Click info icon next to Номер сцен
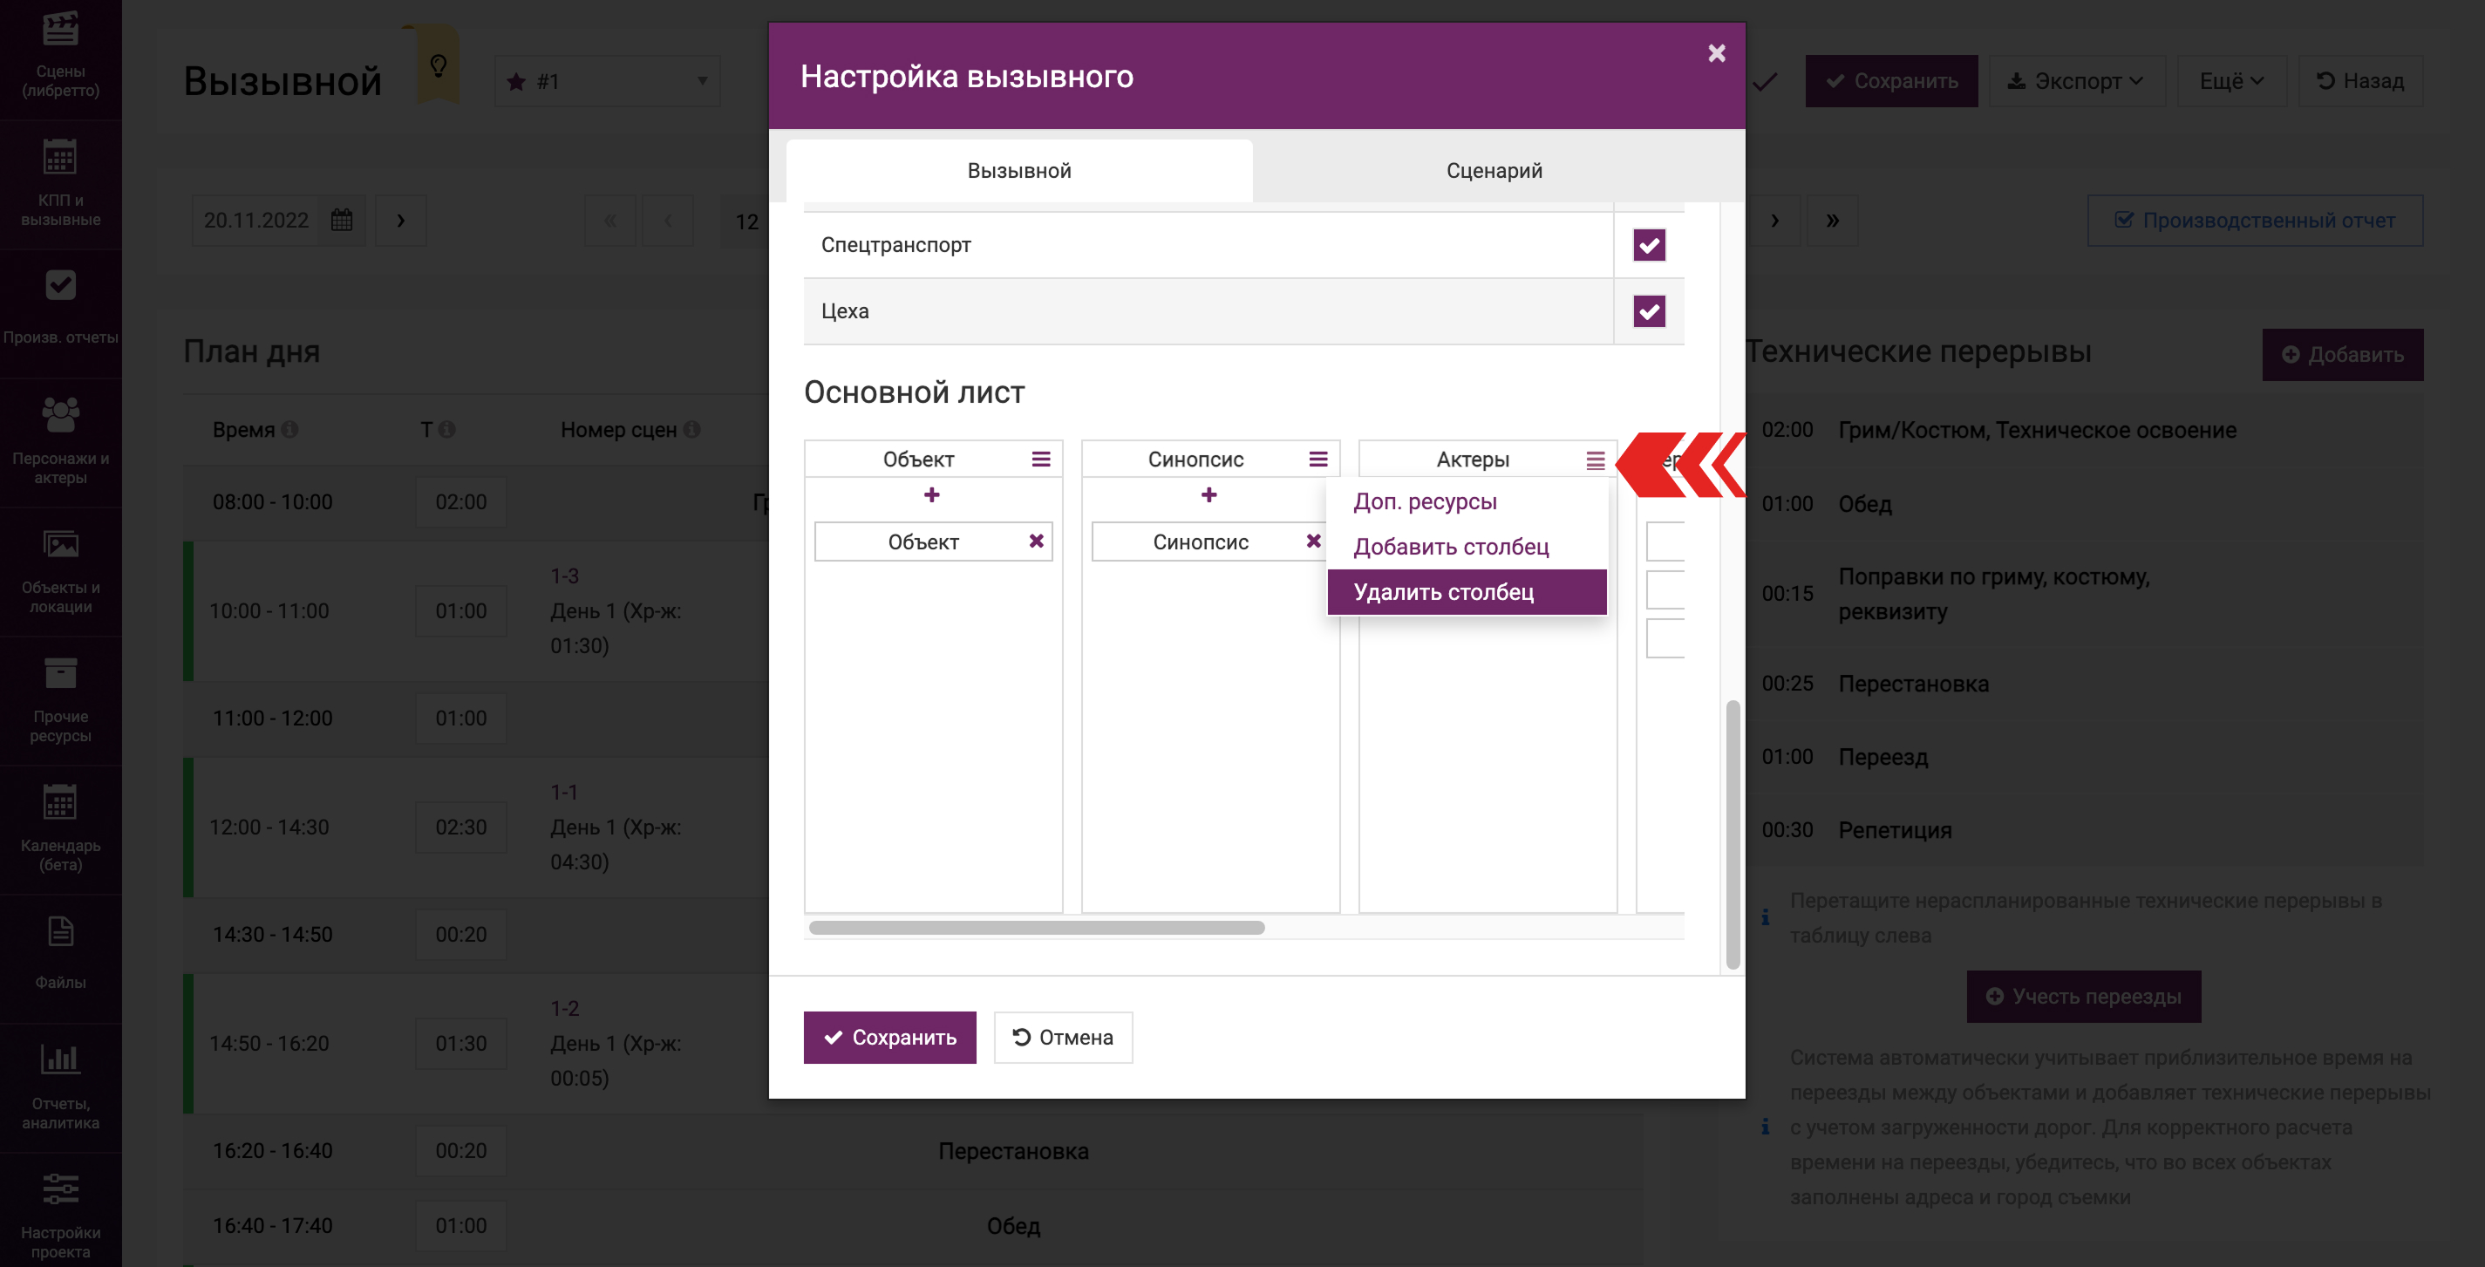The height and width of the screenshot is (1267, 2485). pyautogui.click(x=691, y=429)
